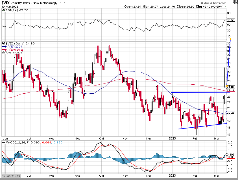Click 'Volatility Index - New Methodology' text
The height and width of the screenshot is (180, 238).
[34, 3]
